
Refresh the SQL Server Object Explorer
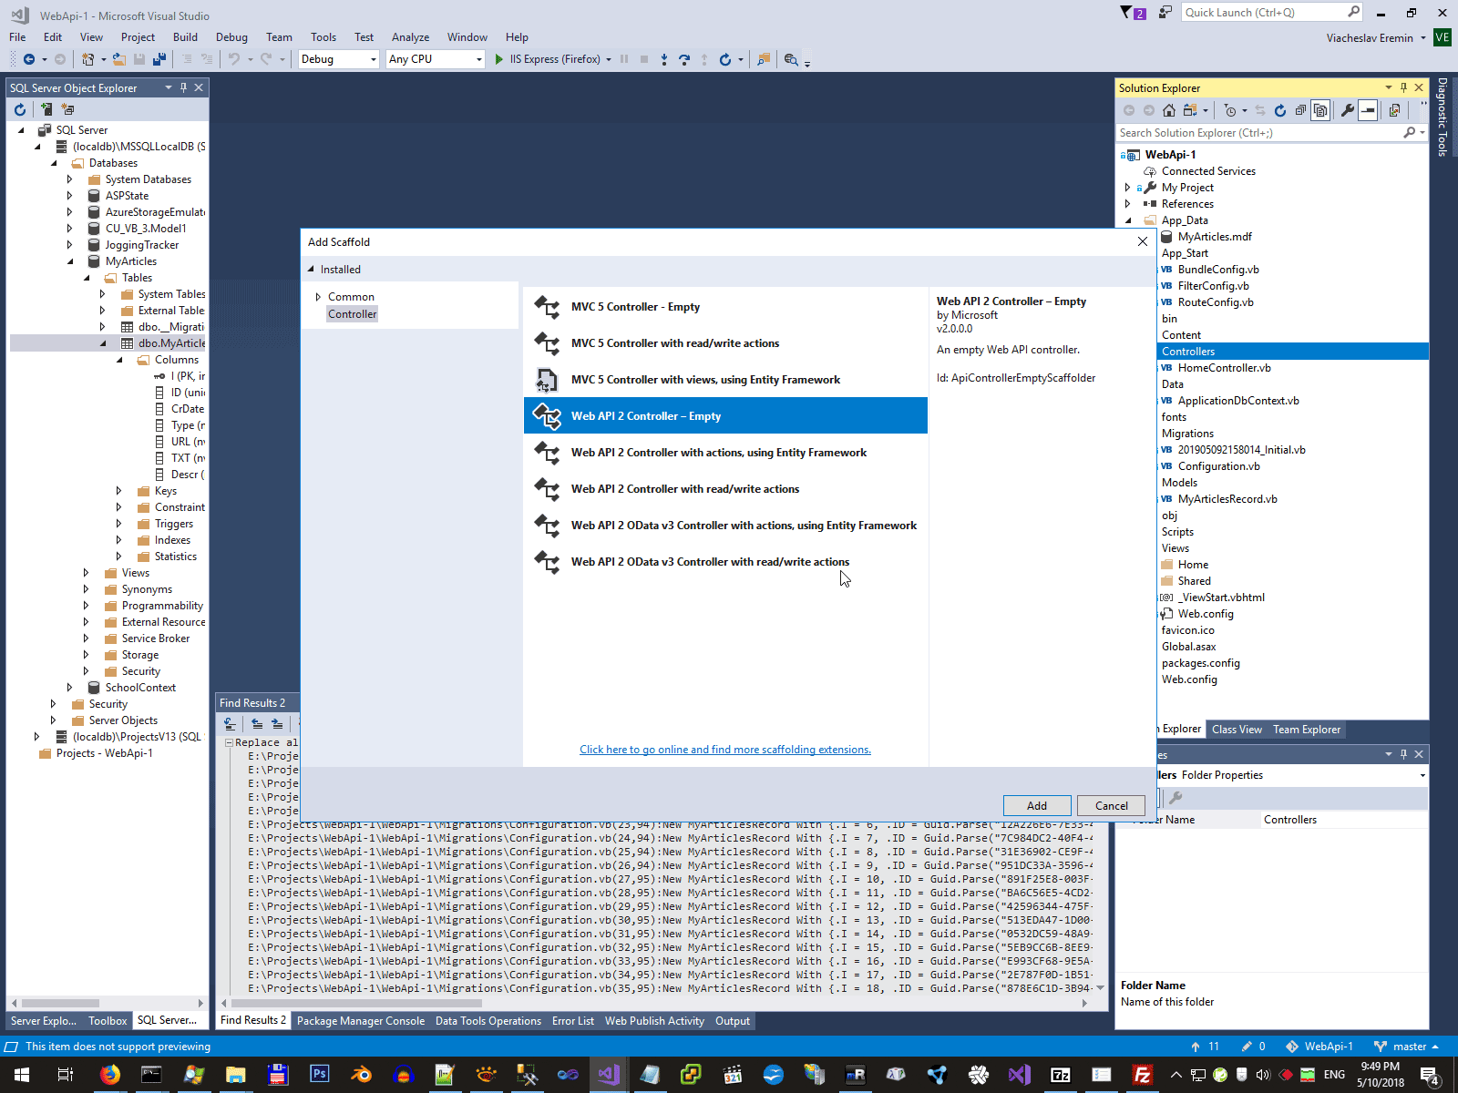coord(20,109)
